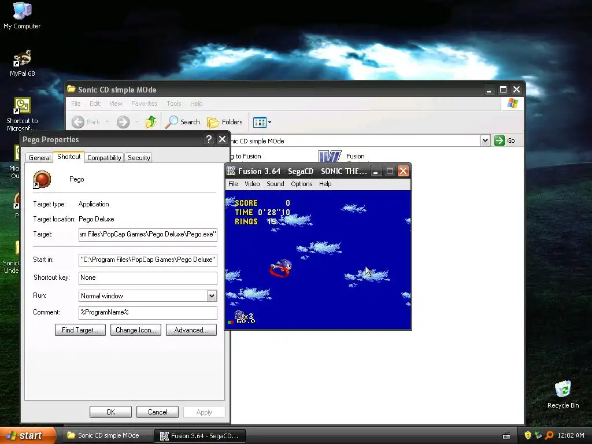The width and height of the screenshot is (592, 444).
Task: Open Forward button history dropdown arrow
Action: pyautogui.click(x=136, y=122)
